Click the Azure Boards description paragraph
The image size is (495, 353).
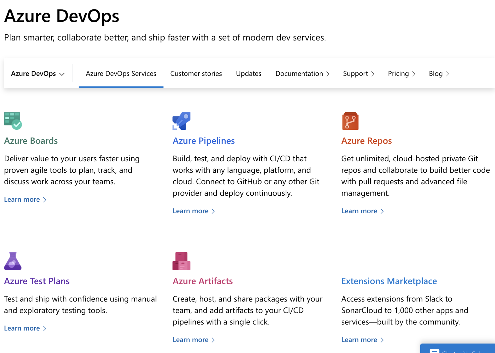(72, 170)
